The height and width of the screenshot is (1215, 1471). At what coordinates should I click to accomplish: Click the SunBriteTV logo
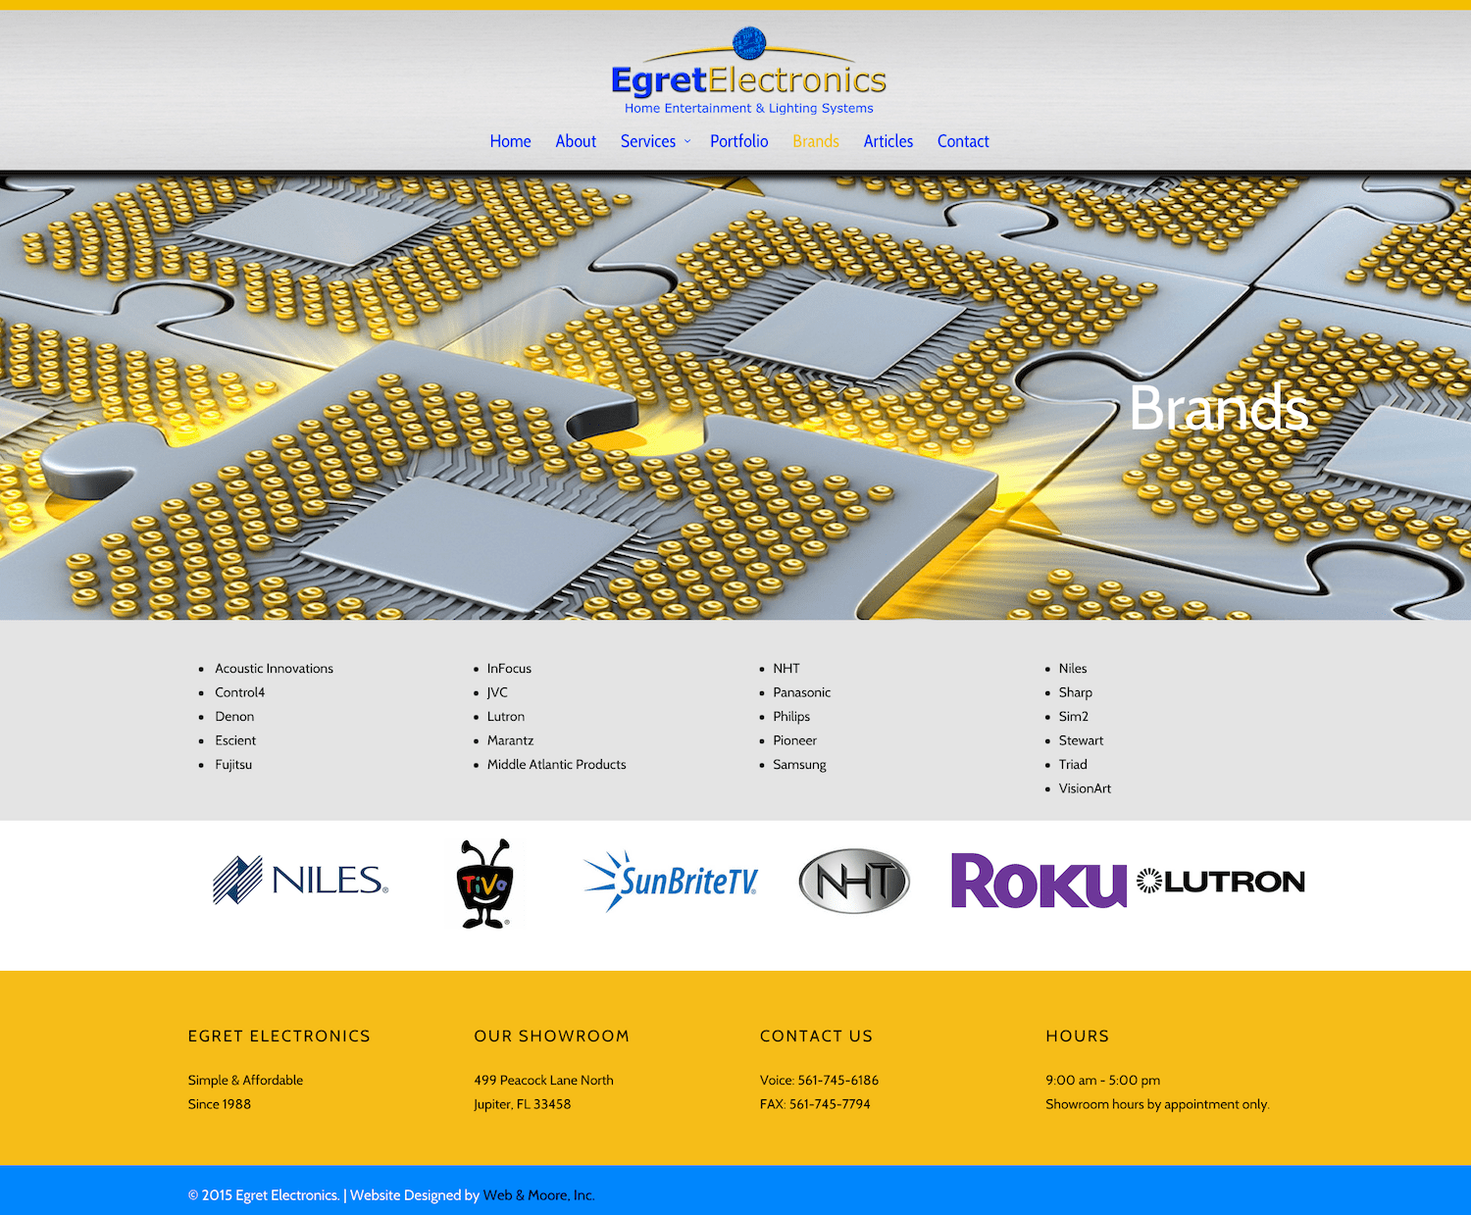(x=671, y=881)
